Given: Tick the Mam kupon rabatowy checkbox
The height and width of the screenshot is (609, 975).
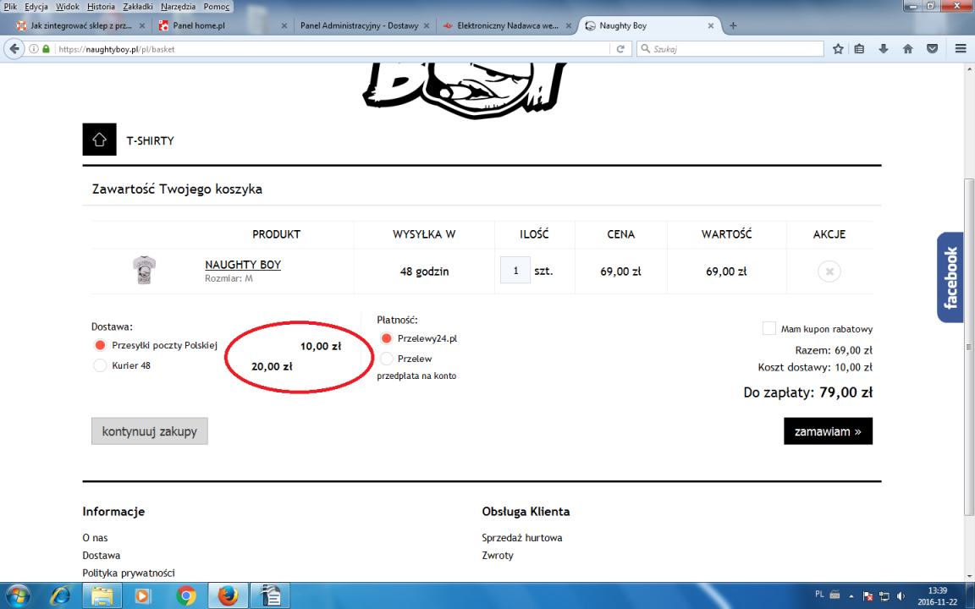Looking at the screenshot, I should (769, 329).
